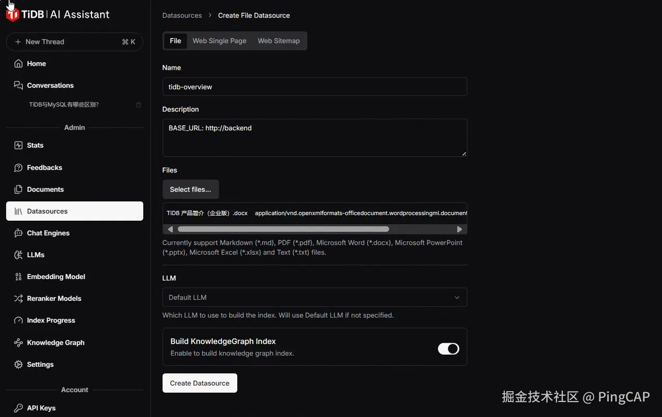Click the Select files... button
The width and height of the screenshot is (662, 417).
click(x=190, y=189)
